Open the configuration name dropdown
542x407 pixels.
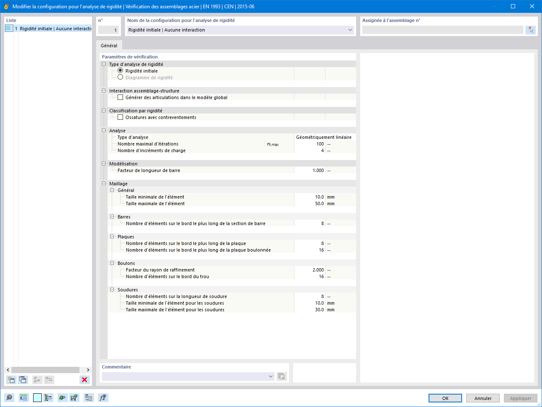click(x=350, y=29)
